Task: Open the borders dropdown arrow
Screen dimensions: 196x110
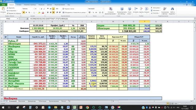Action: tap(36, 13)
